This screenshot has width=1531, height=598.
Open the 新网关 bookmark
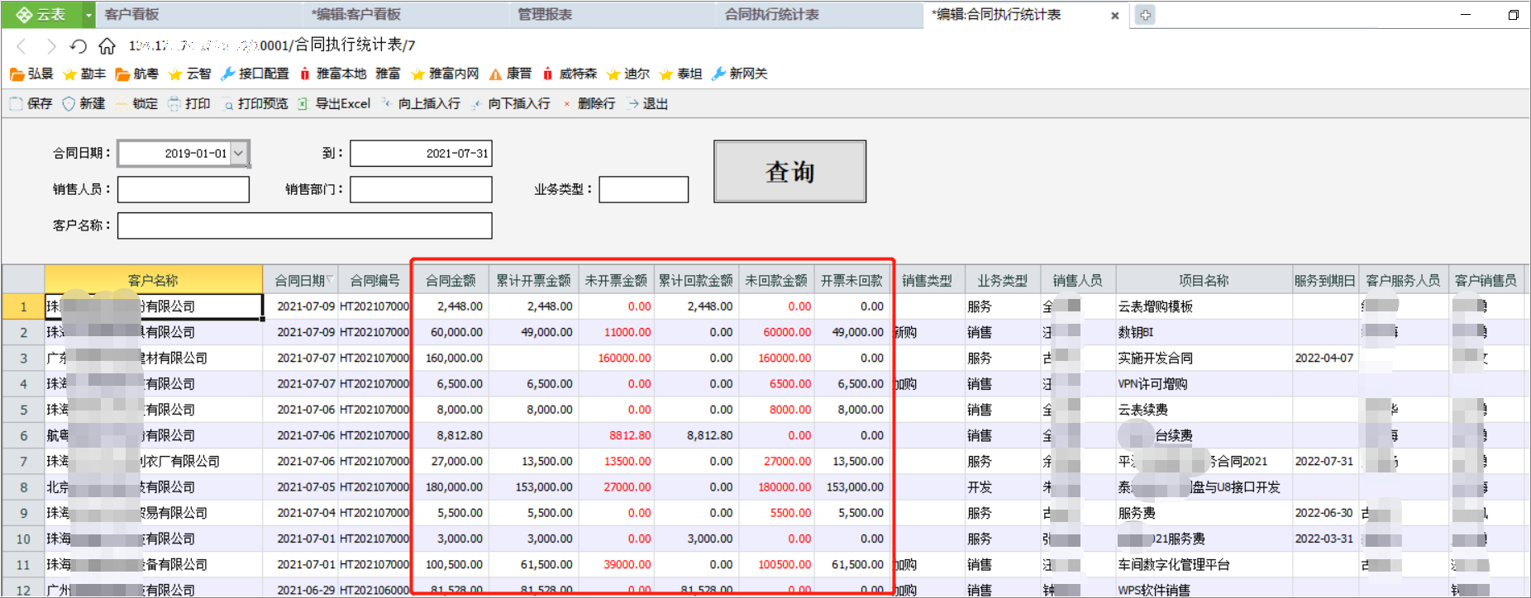[x=740, y=74]
